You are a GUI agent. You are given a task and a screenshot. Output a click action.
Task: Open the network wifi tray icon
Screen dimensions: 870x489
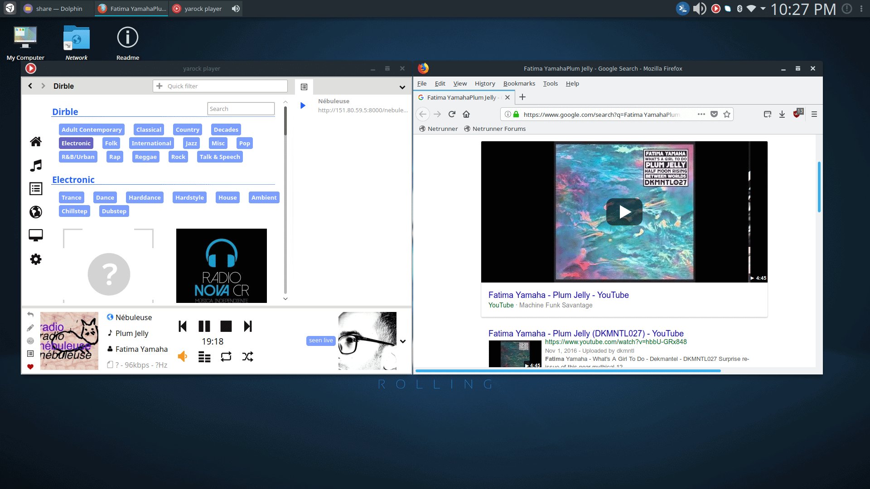click(751, 9)
